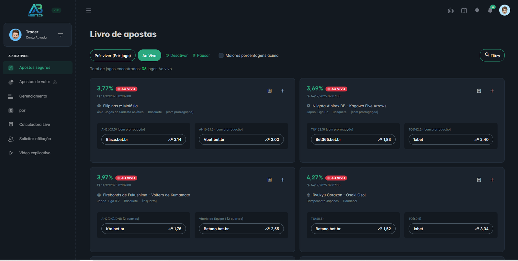Click plus icon on Niigata Albirex card
The width and height of the screenshot is (518, 261).
[x=492, y=91]
